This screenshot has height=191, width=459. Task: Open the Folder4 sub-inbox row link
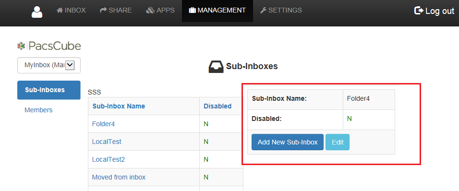(x=103, y=124)
